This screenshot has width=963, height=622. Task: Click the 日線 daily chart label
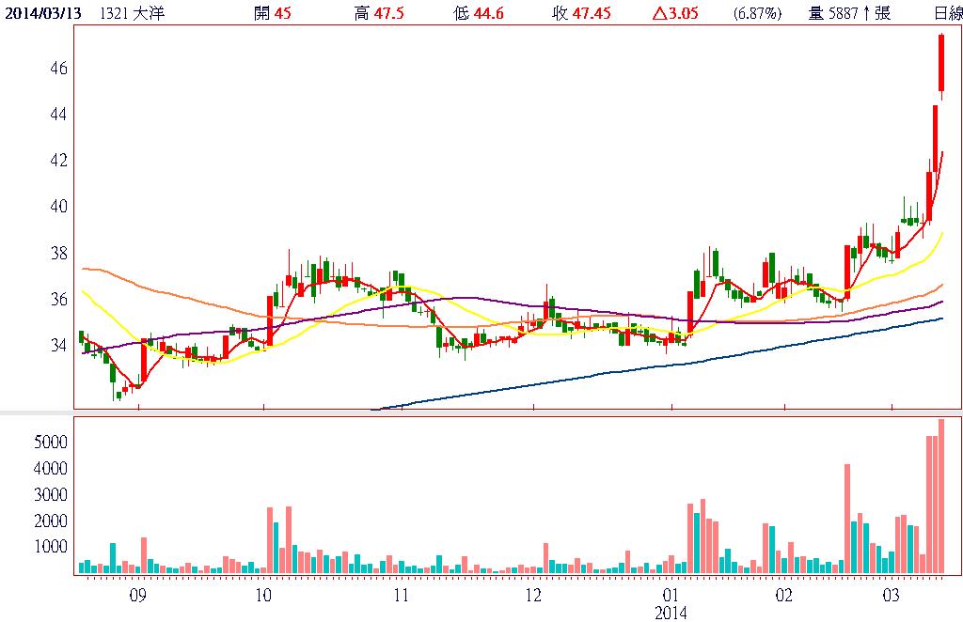click(x=947, y=13)
